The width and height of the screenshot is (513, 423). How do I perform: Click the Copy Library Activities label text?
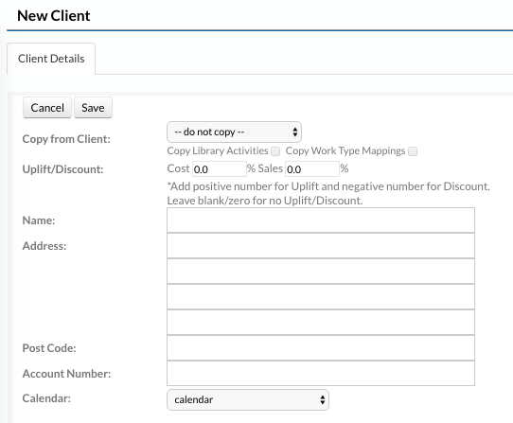click(218, 150)
